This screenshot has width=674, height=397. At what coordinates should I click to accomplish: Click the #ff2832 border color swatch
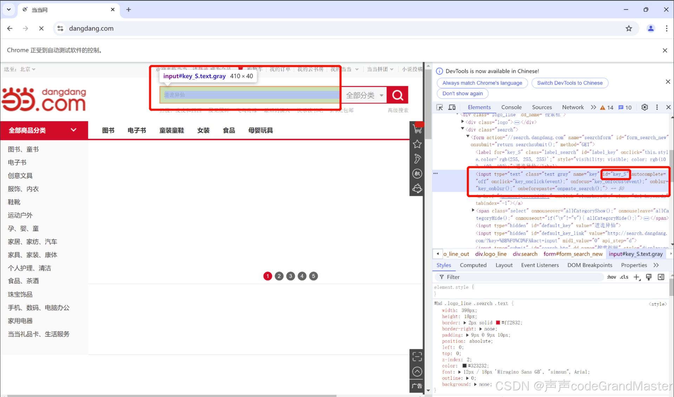pyautogui.click(x=498, y=323)
